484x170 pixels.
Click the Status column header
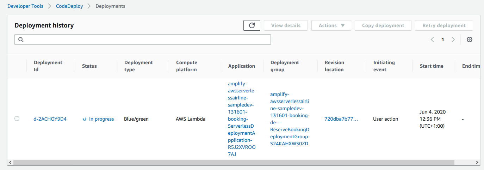[x=89, y=66]
